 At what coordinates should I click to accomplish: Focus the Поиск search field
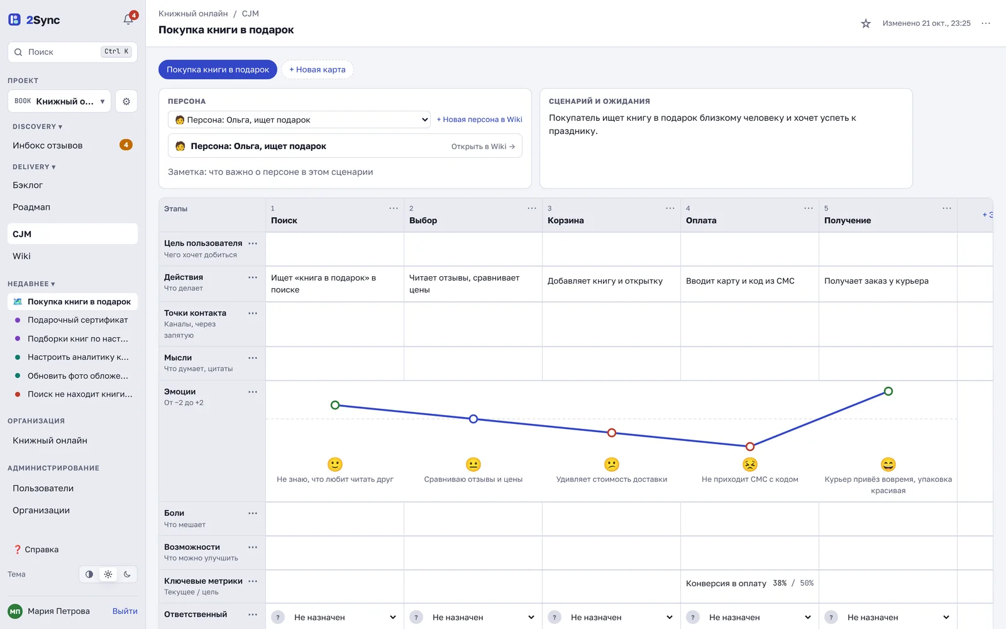[72, 52]
